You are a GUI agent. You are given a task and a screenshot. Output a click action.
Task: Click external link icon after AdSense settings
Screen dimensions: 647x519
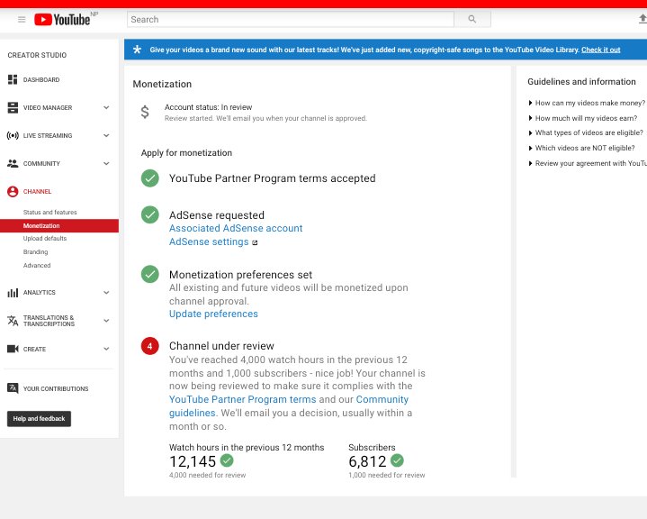[255, 242]
